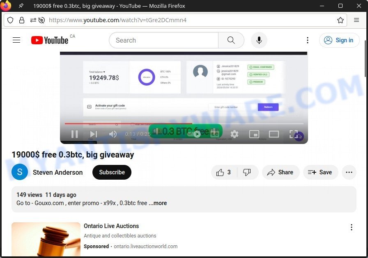
Task: Visit ontario.liveauctionworld.com sponsored link
Action: [146, 247]
